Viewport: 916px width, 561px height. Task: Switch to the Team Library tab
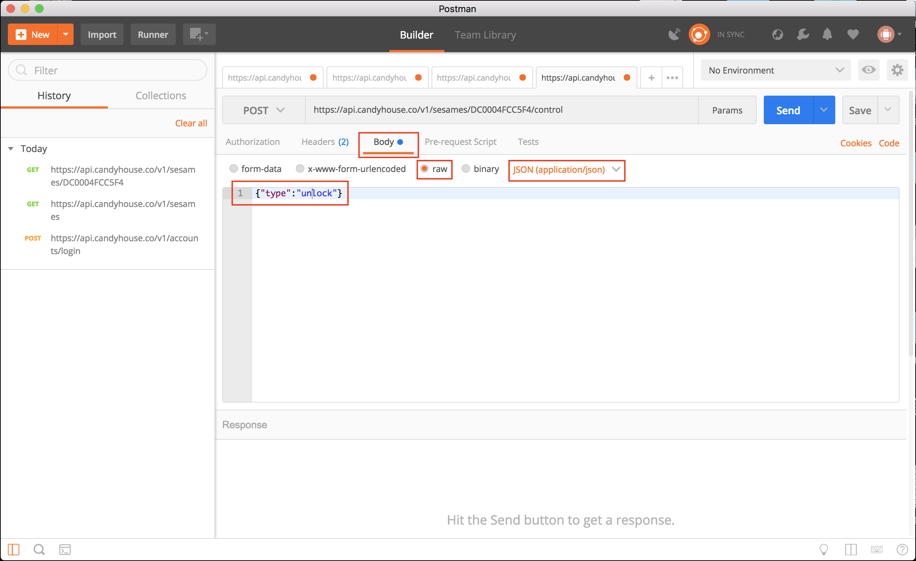485,35
